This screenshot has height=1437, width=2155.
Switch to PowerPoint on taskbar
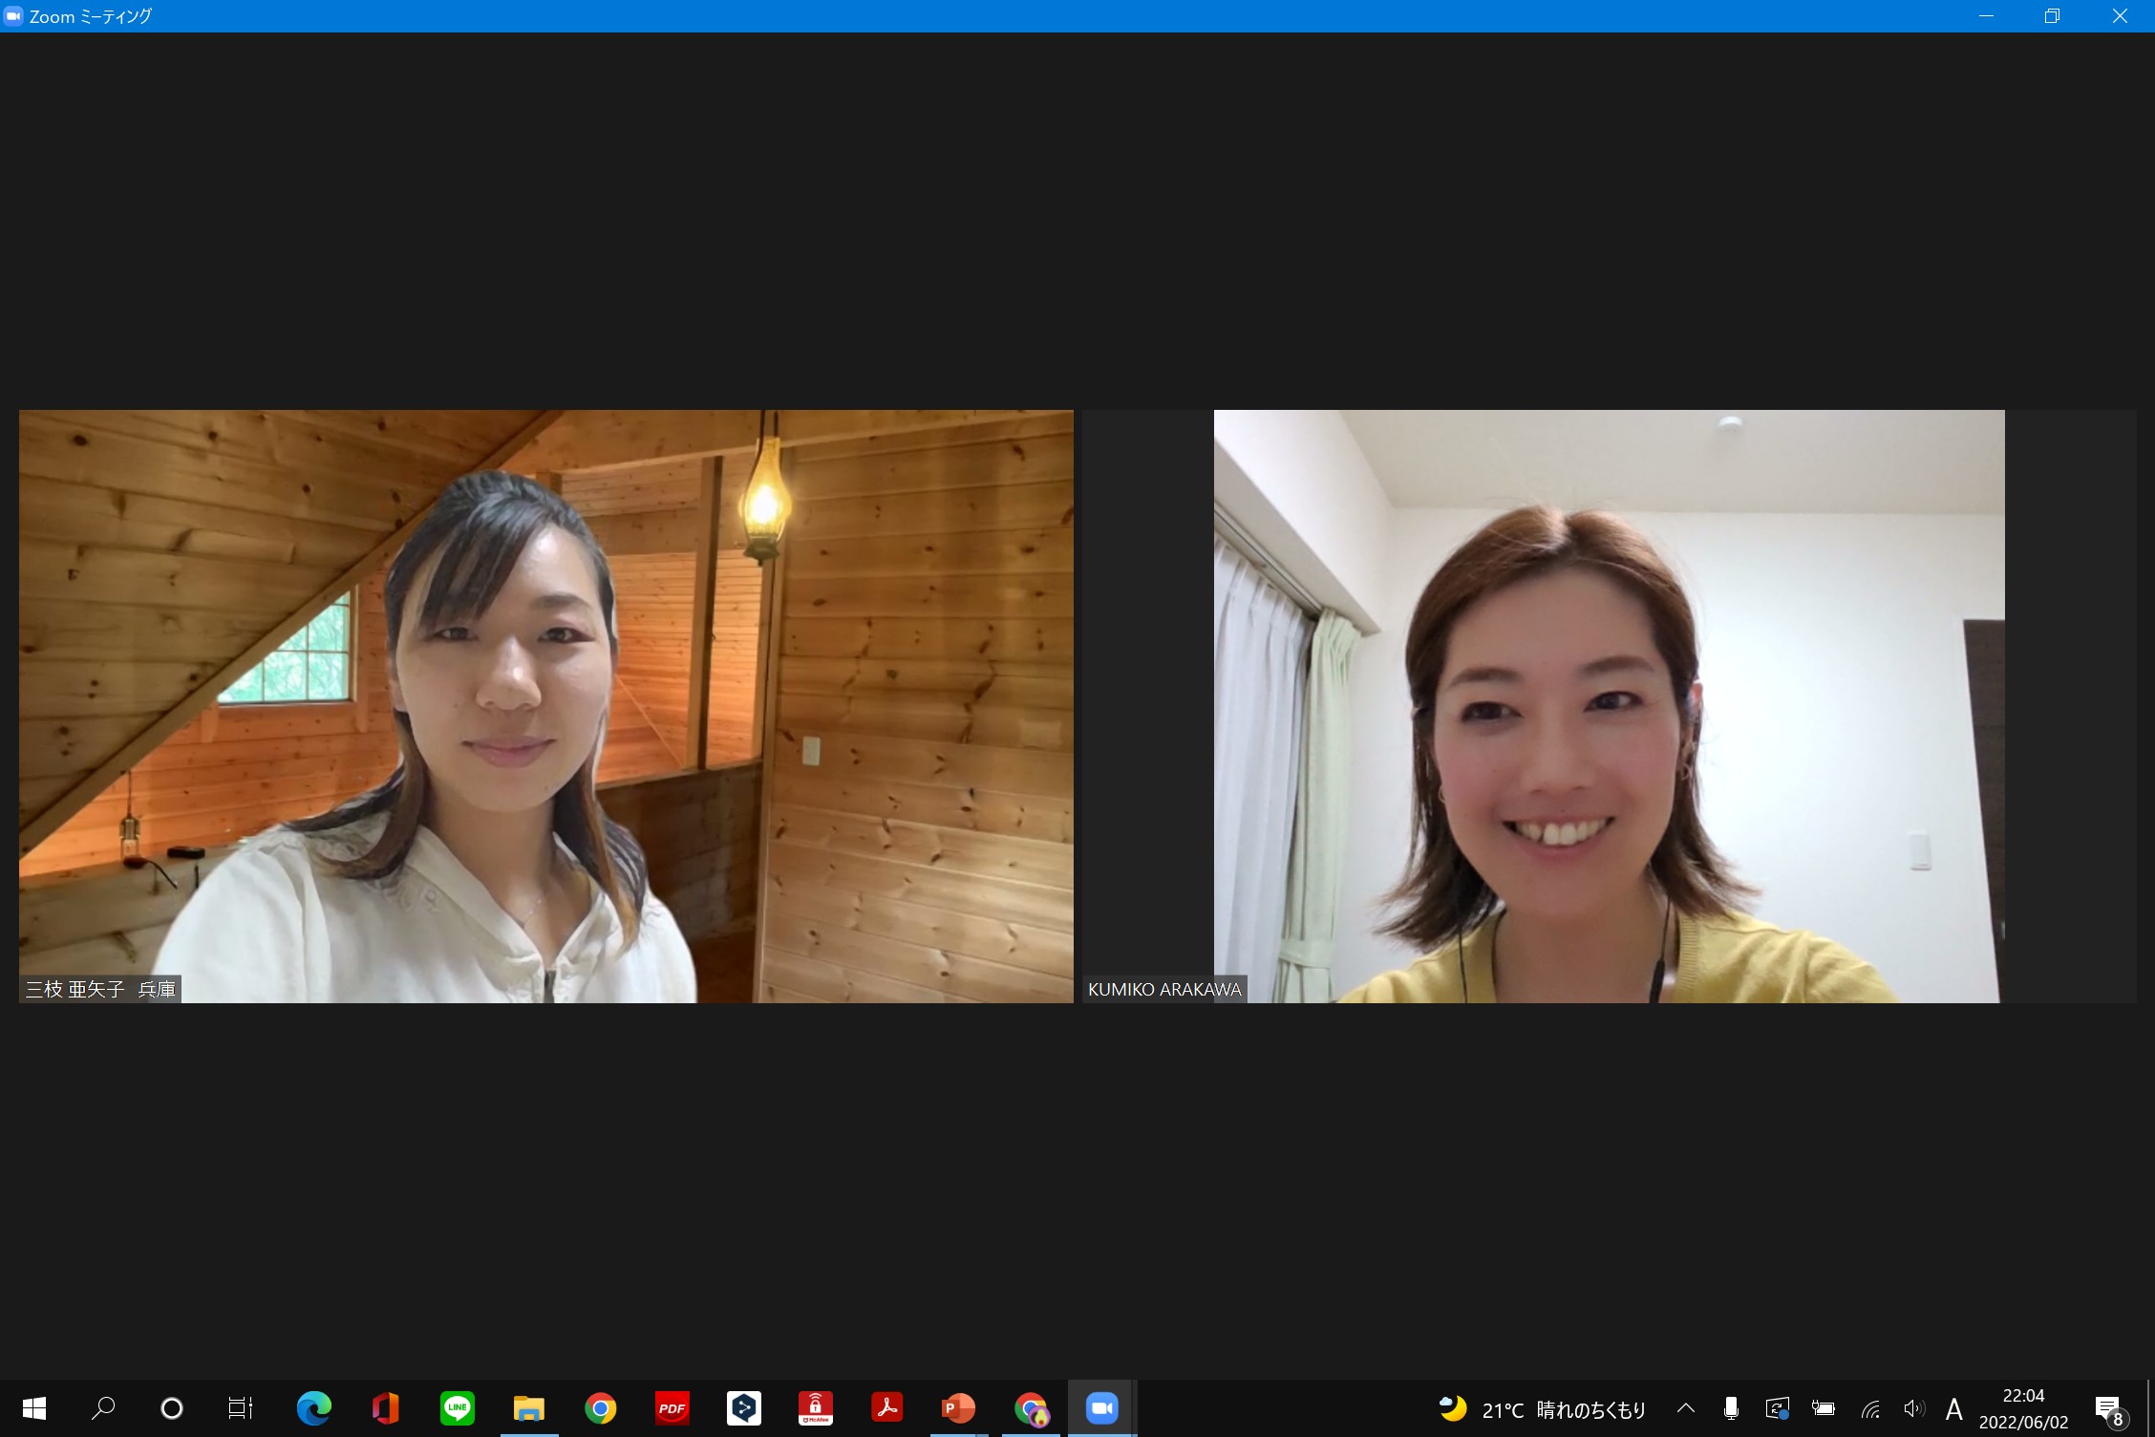click(958, 1408)
